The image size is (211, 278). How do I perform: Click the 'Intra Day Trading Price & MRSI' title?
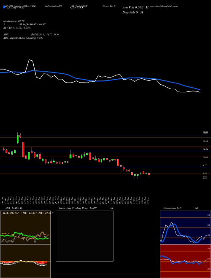point(86,208)
